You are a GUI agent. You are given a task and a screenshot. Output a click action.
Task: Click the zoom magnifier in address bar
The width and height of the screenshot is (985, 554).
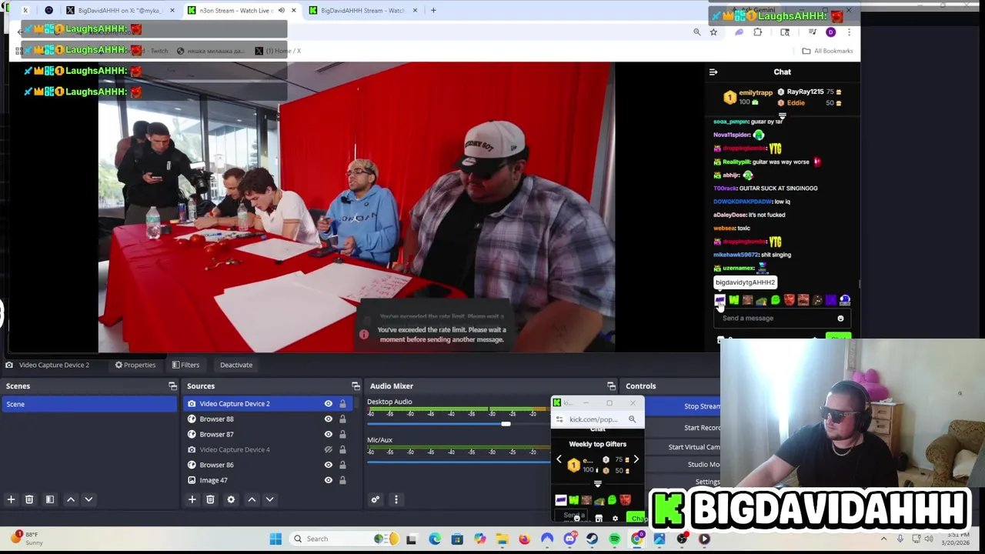click(697, 32)
